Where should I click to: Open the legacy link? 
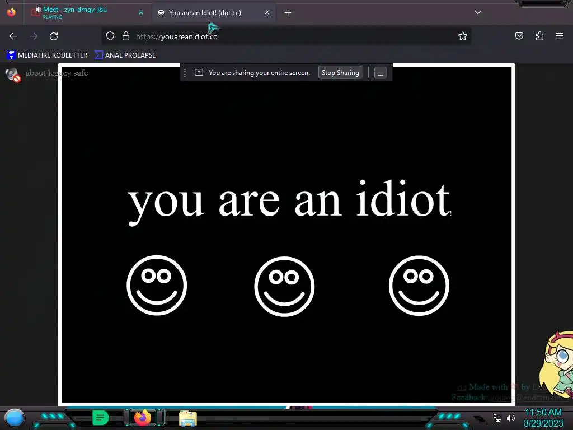pyautogui.click(x=59, y=73)
